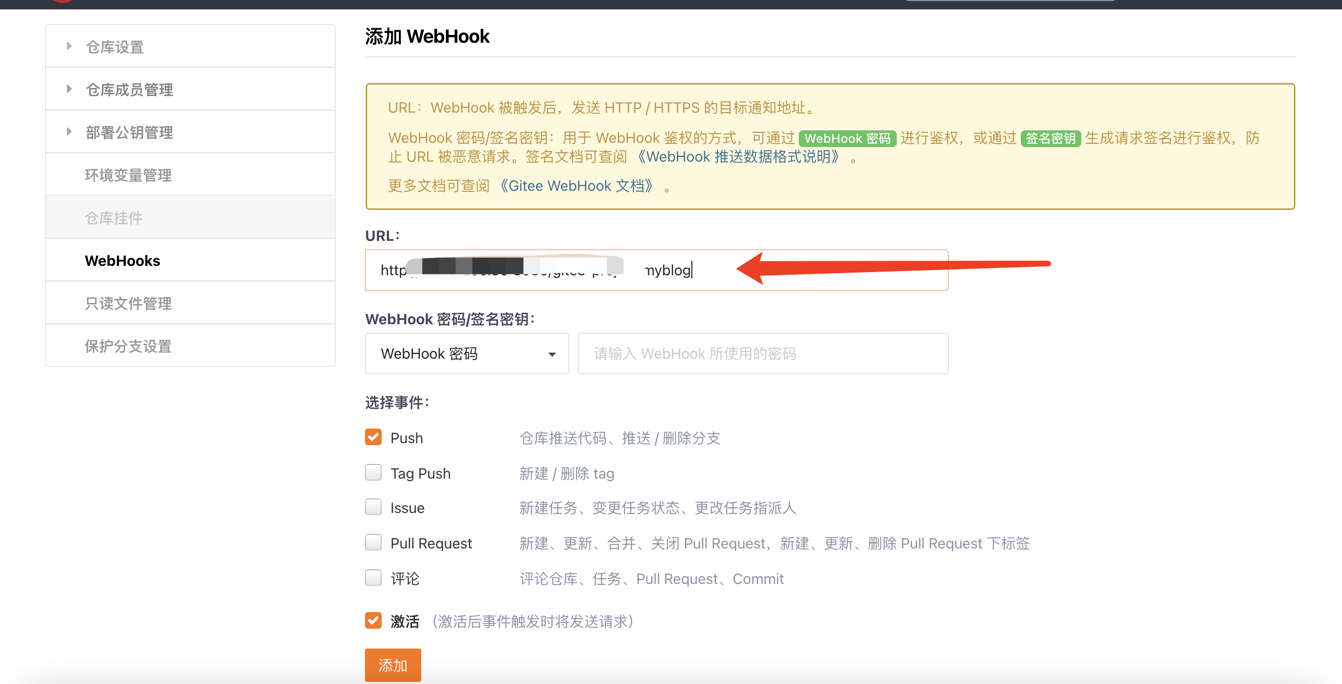This screenshot has width=1342, height=684.
Task: Open the WebHook 密码 type dropdown
Action: point(467,353)
